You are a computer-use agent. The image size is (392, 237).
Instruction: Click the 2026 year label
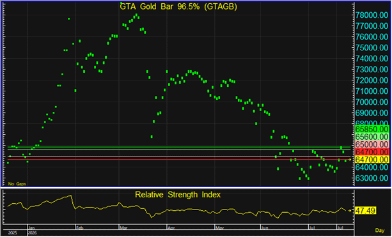[33, 233]
